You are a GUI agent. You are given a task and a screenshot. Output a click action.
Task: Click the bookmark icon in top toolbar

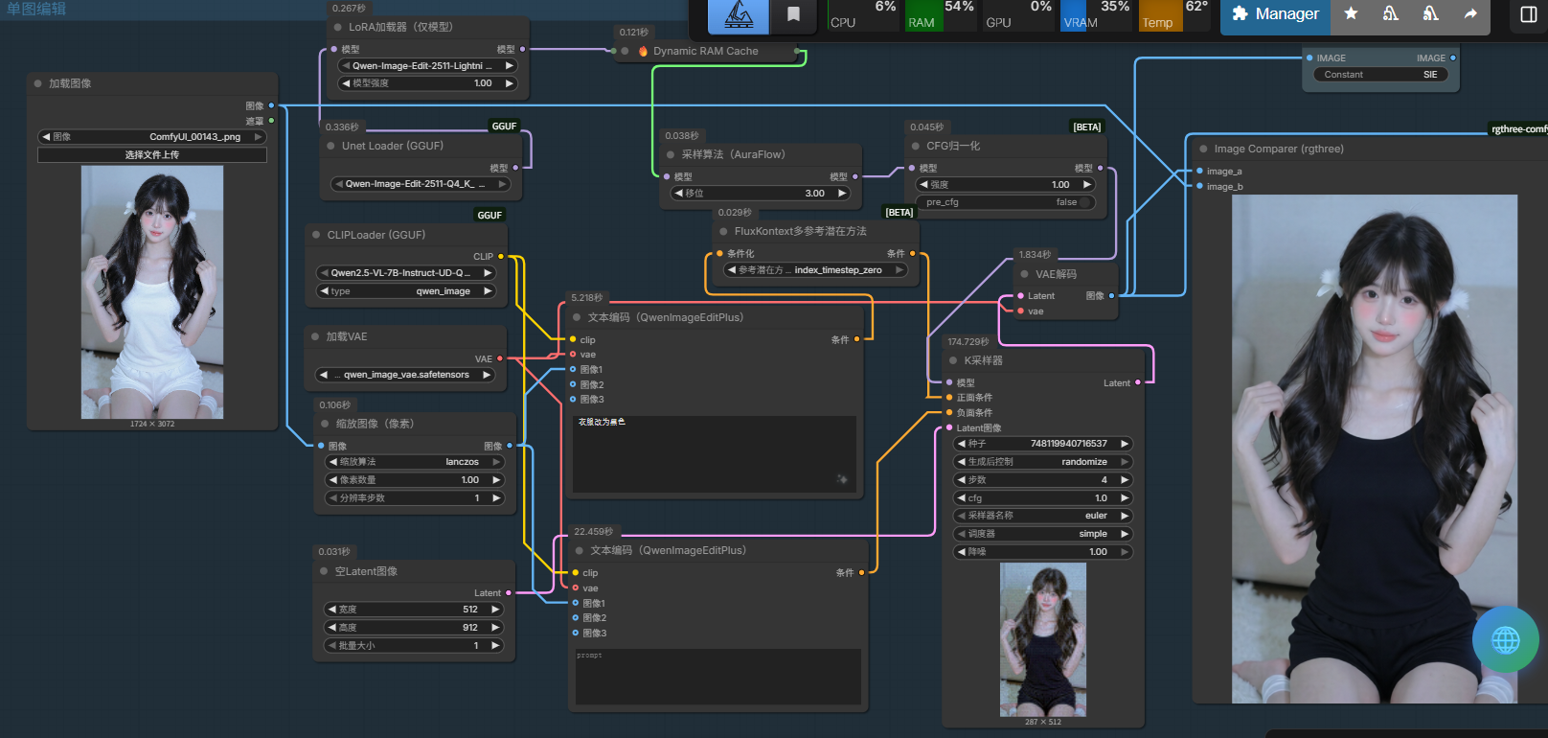click(x=793, y=14)
